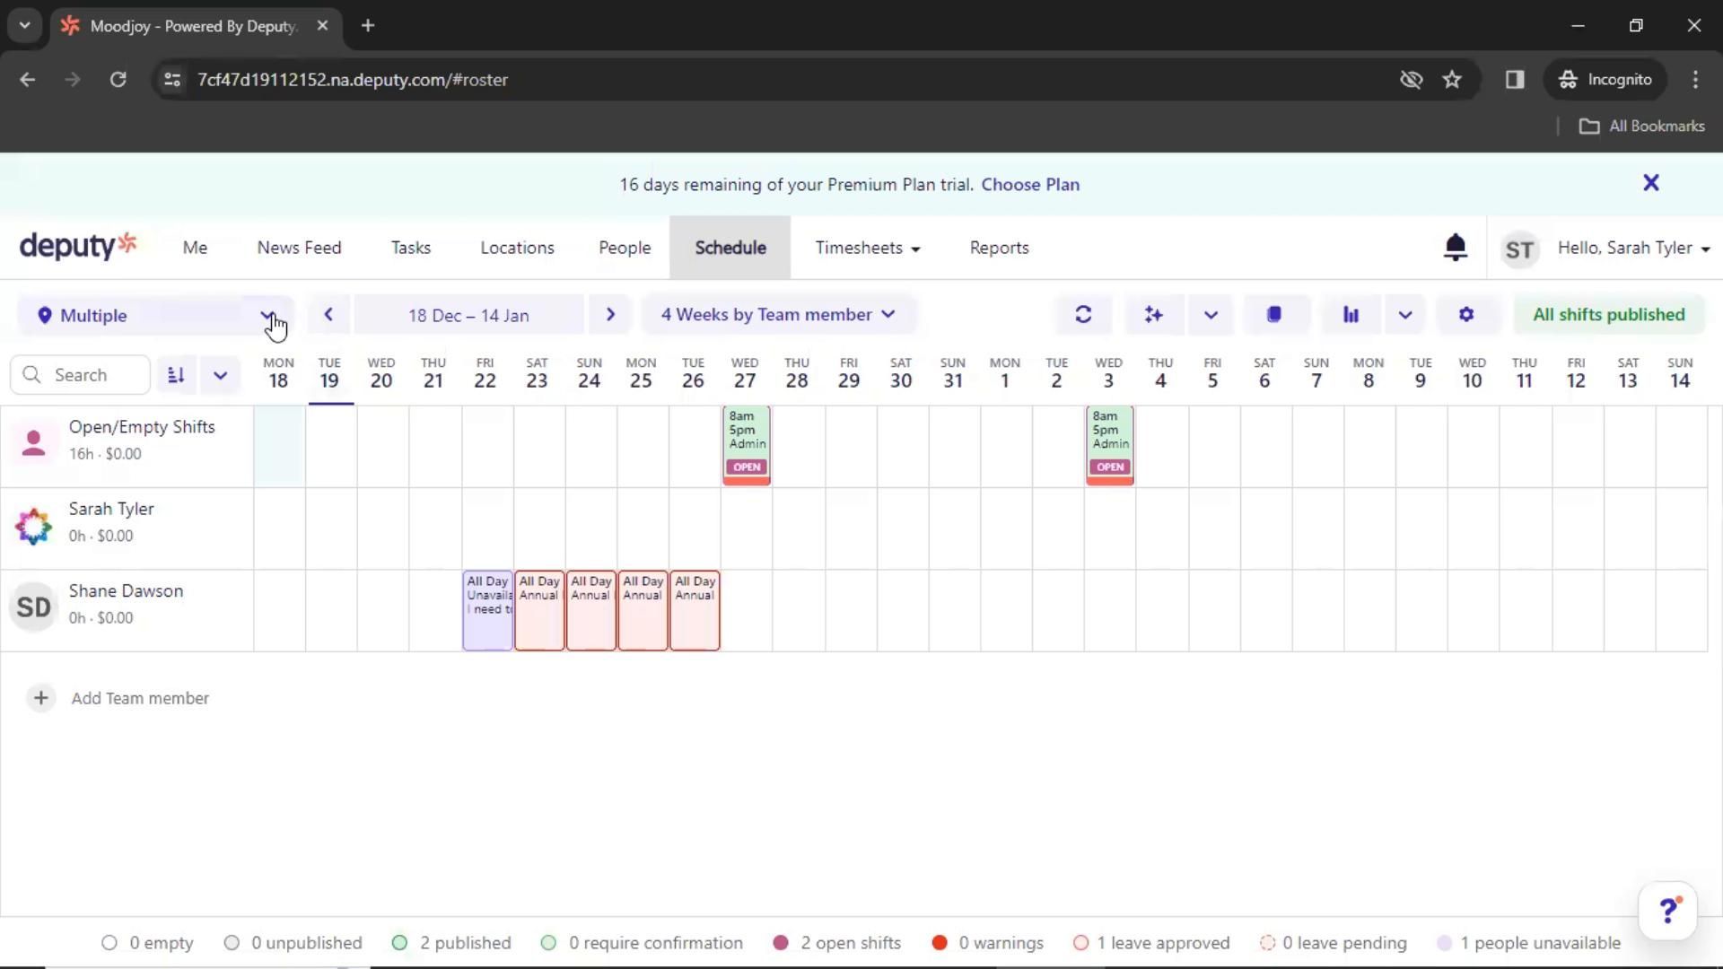The width and height of the screenshot is (1723, 969).
Task: Click the auto-schedule sparkle icon
Action: pos(1153,315)
